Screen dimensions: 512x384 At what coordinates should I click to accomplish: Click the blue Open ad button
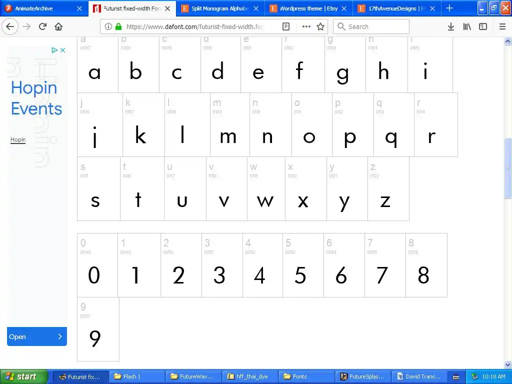point(37,336)
